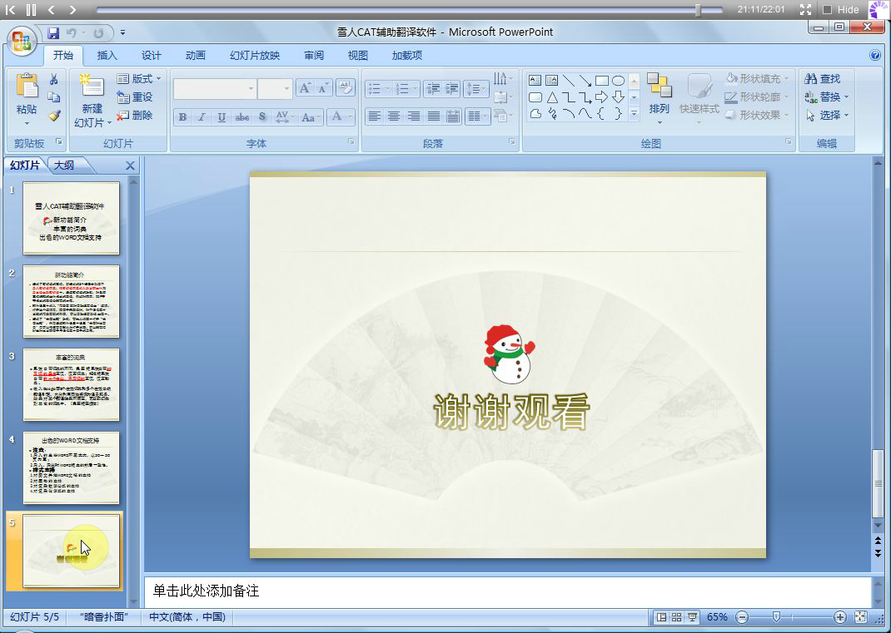Click the Office button logo
The height and width of the screenshot is (633, 891).
[22, 41]
